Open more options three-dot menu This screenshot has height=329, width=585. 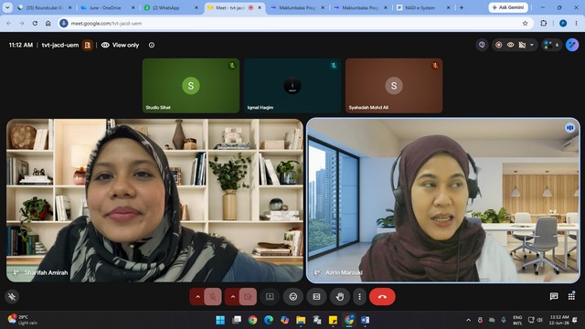click(359, 296)
